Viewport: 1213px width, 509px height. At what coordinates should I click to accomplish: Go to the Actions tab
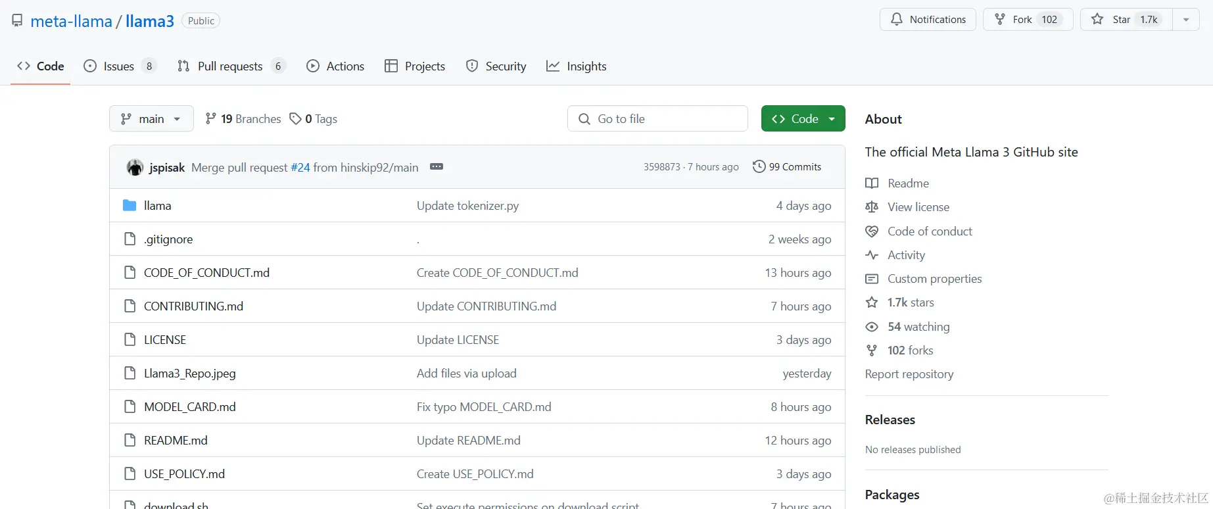pyautogui.click(x=335, y=66)
